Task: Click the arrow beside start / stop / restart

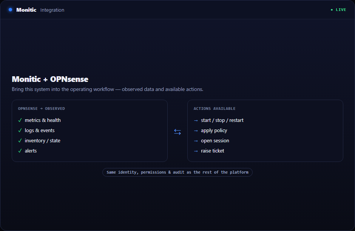Action: point(196,120)
